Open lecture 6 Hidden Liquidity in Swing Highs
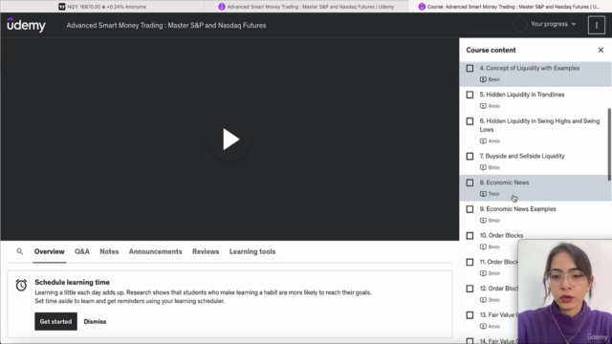This screenshot has width=612, height=344. pyautogui.click(x=535, y=131)
